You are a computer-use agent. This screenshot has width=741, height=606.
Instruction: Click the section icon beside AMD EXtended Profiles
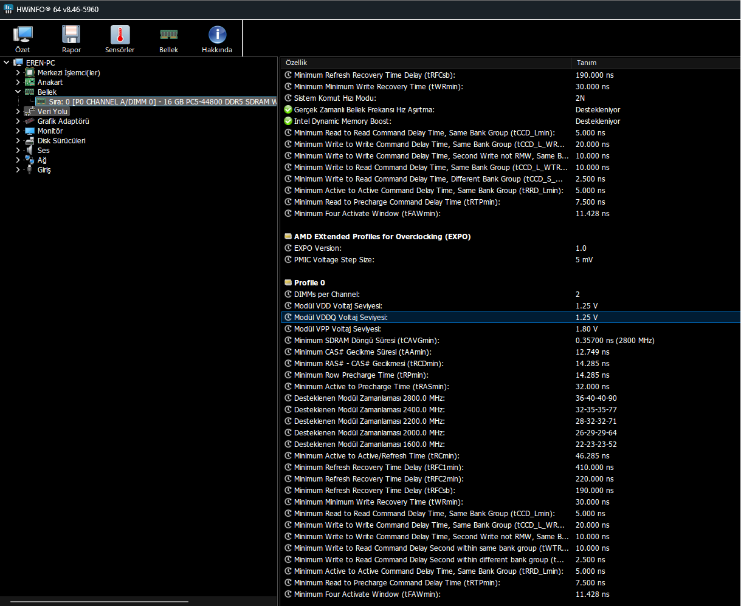click(x=288, y=236)
